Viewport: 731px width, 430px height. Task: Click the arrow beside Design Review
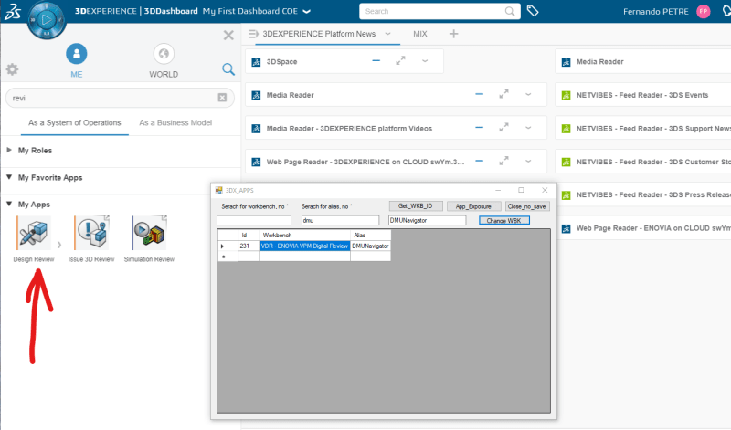(x=59, y=245)
